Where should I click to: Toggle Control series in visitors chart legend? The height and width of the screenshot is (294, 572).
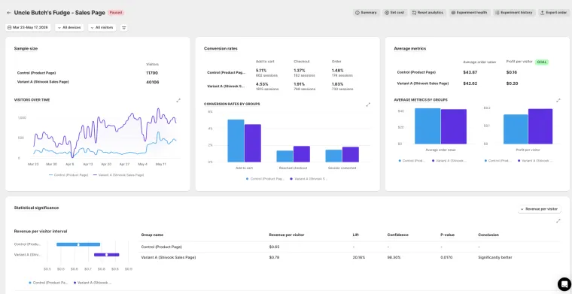[x=68, y=175]
